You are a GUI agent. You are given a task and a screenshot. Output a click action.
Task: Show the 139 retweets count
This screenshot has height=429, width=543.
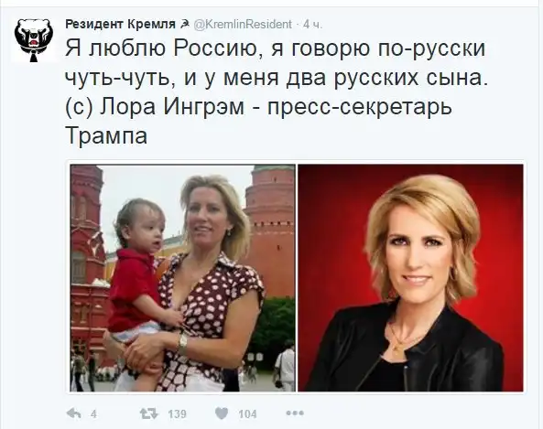tap(178, 413)
